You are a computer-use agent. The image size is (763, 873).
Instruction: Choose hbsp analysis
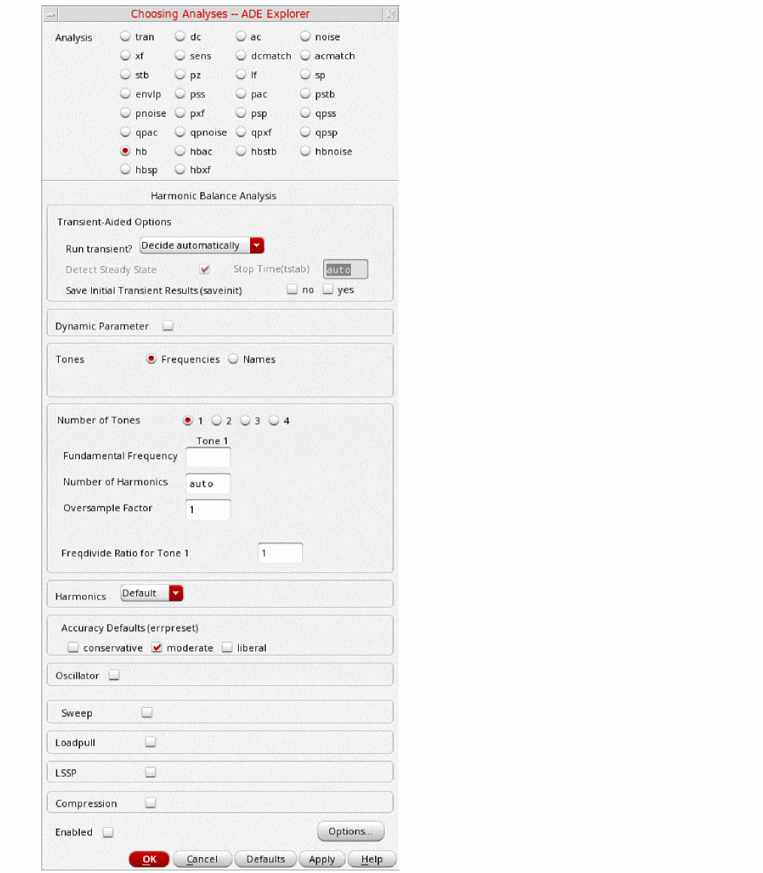click(x=126, y=170)
